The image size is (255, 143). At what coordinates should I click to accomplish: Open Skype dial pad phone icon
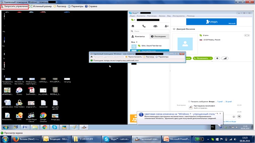(x=144, y=26)
